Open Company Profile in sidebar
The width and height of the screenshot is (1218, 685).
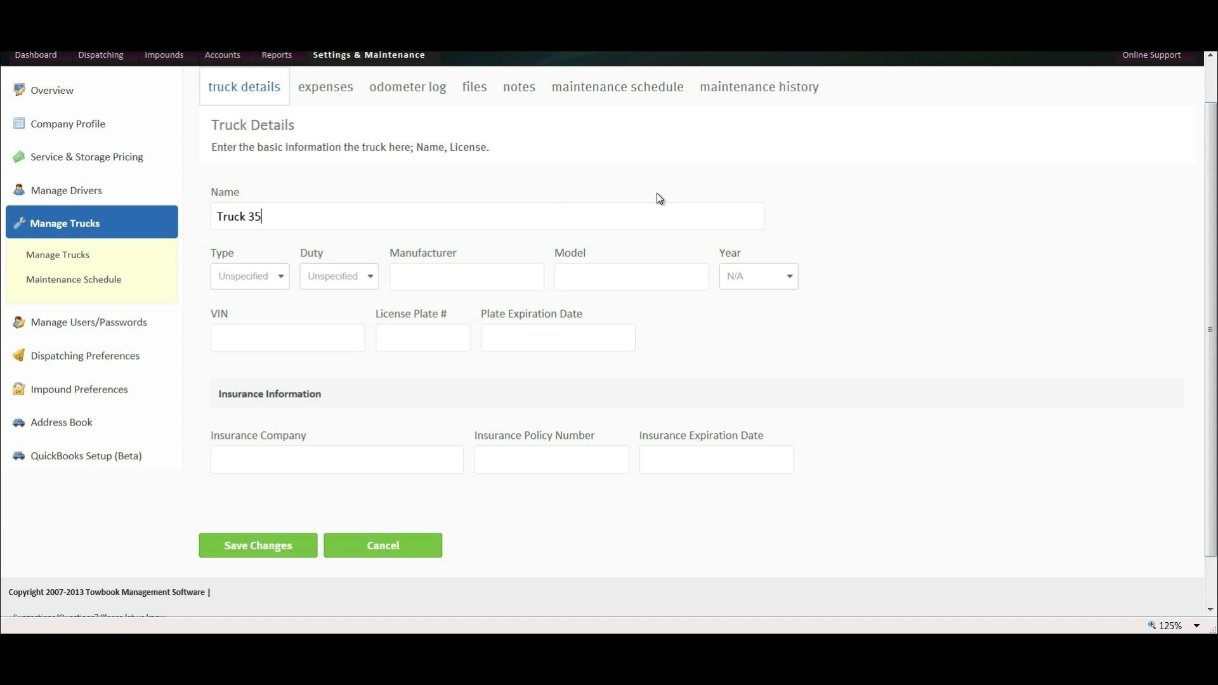pos(68,124)
